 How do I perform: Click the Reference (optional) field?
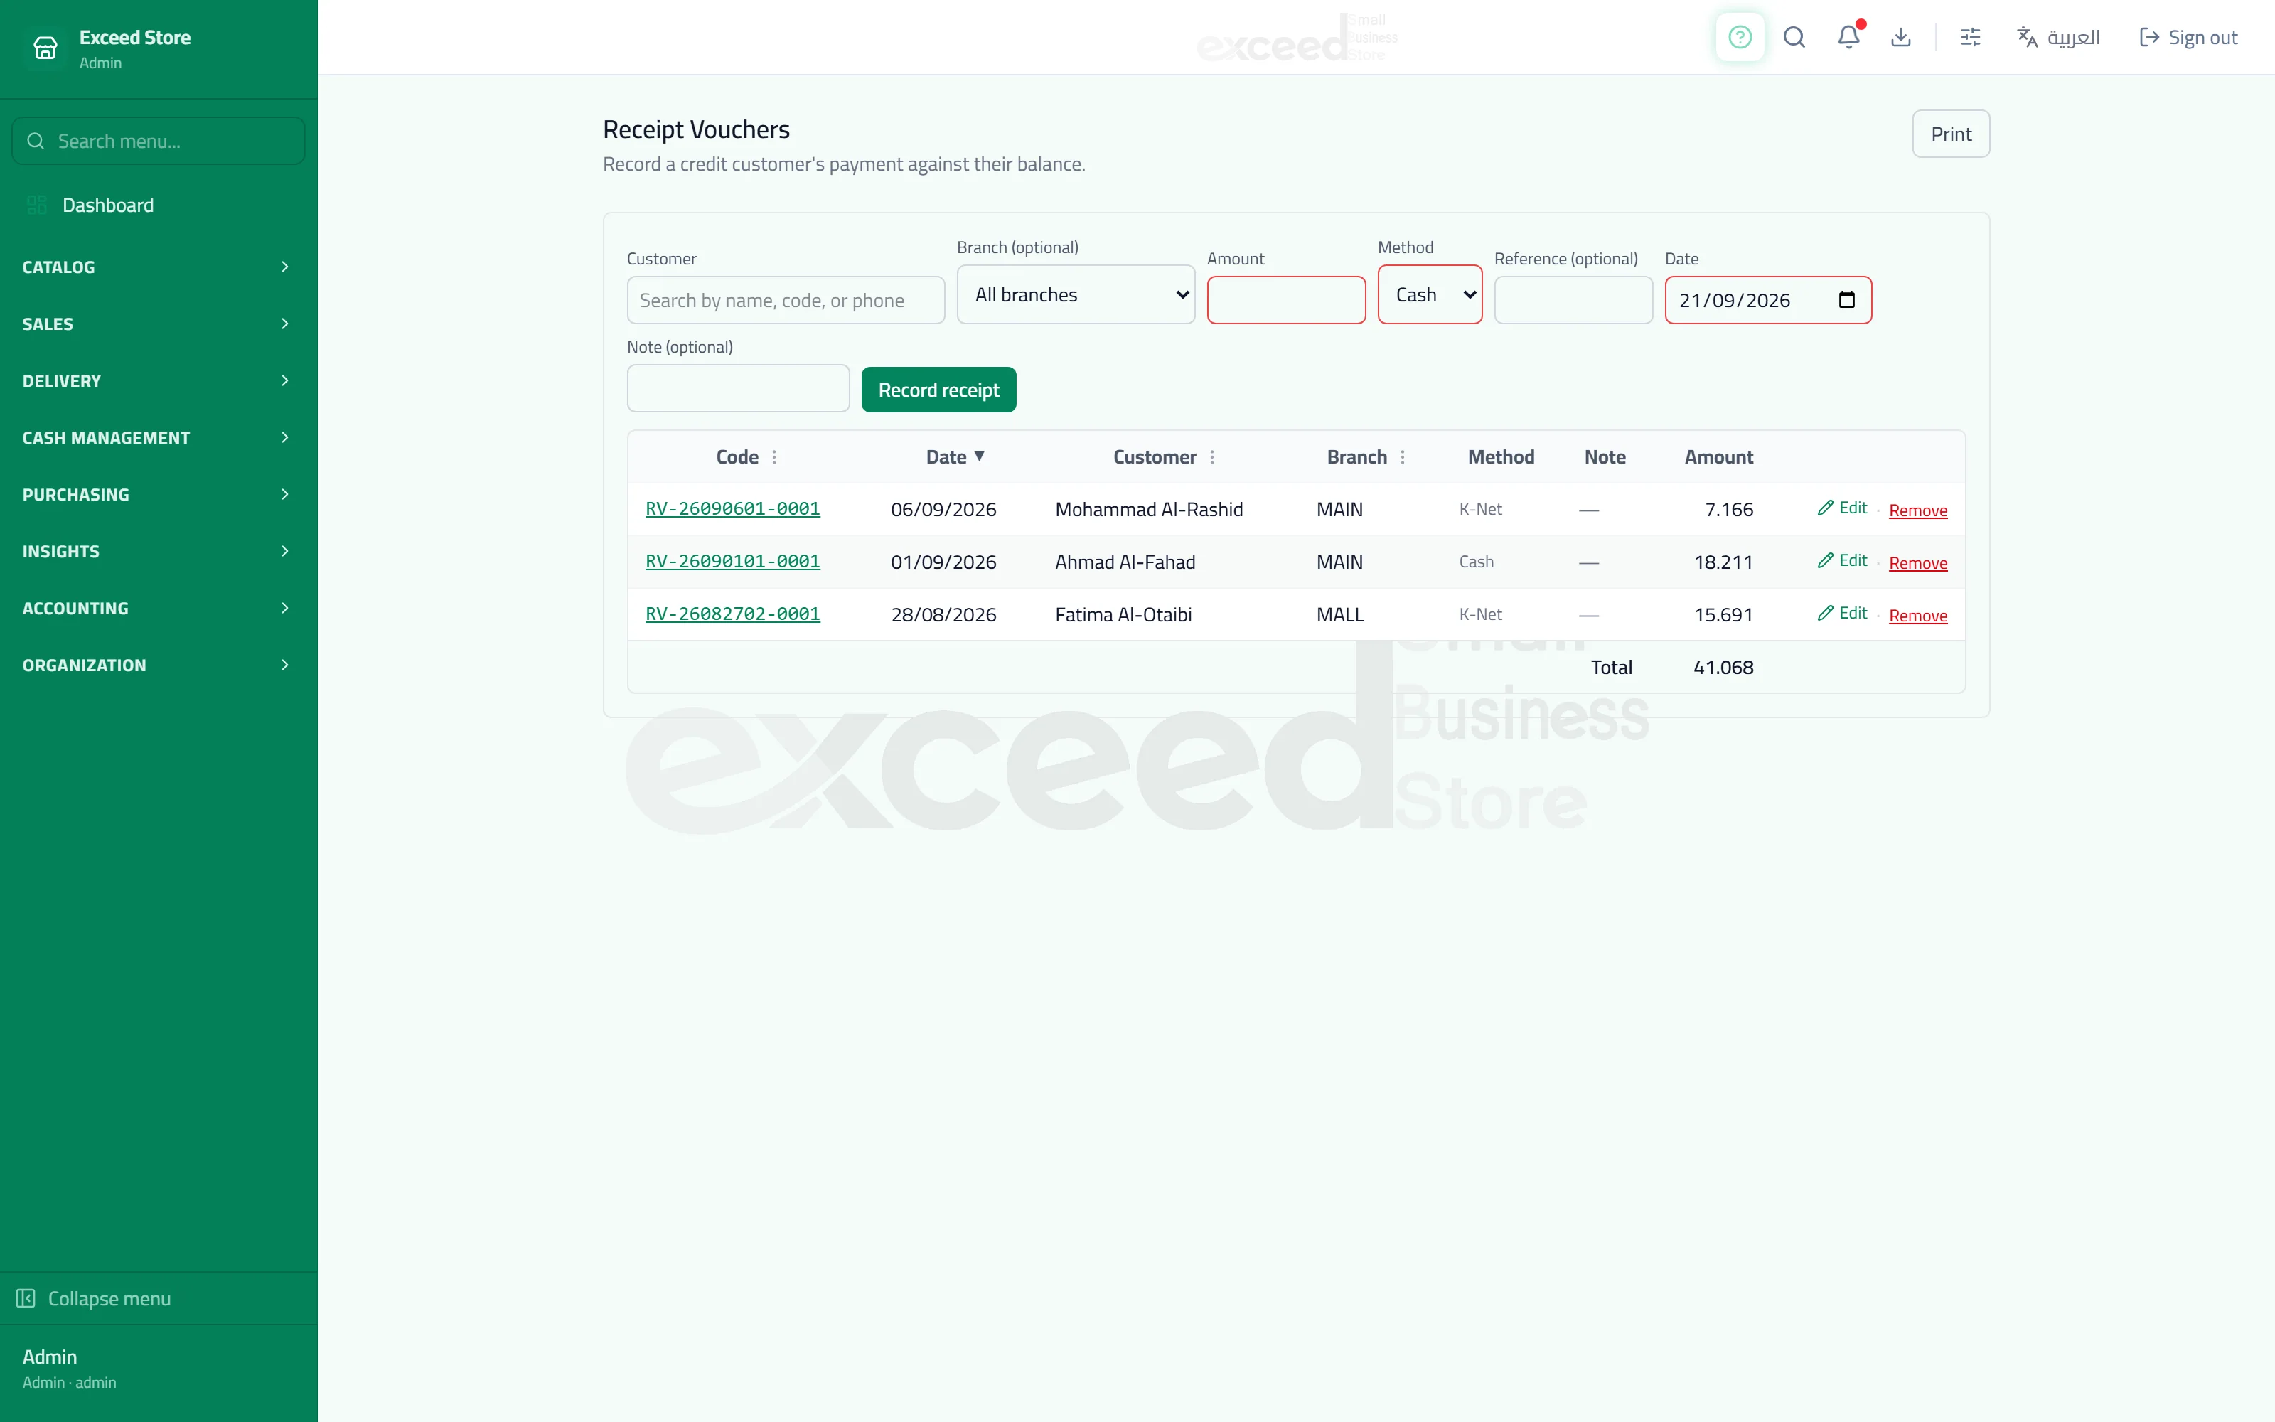pyautogui.click(x=1574, y=300)
